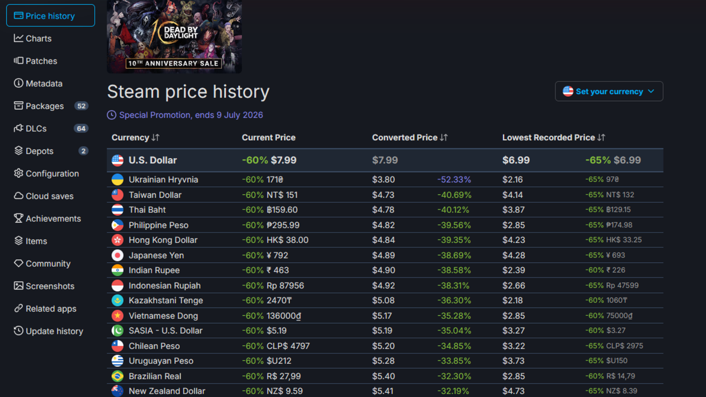Click the Philippine Peso price ₱295.99
The height and width of the screenshot is (397, 706).
click(x=283, y=225)
